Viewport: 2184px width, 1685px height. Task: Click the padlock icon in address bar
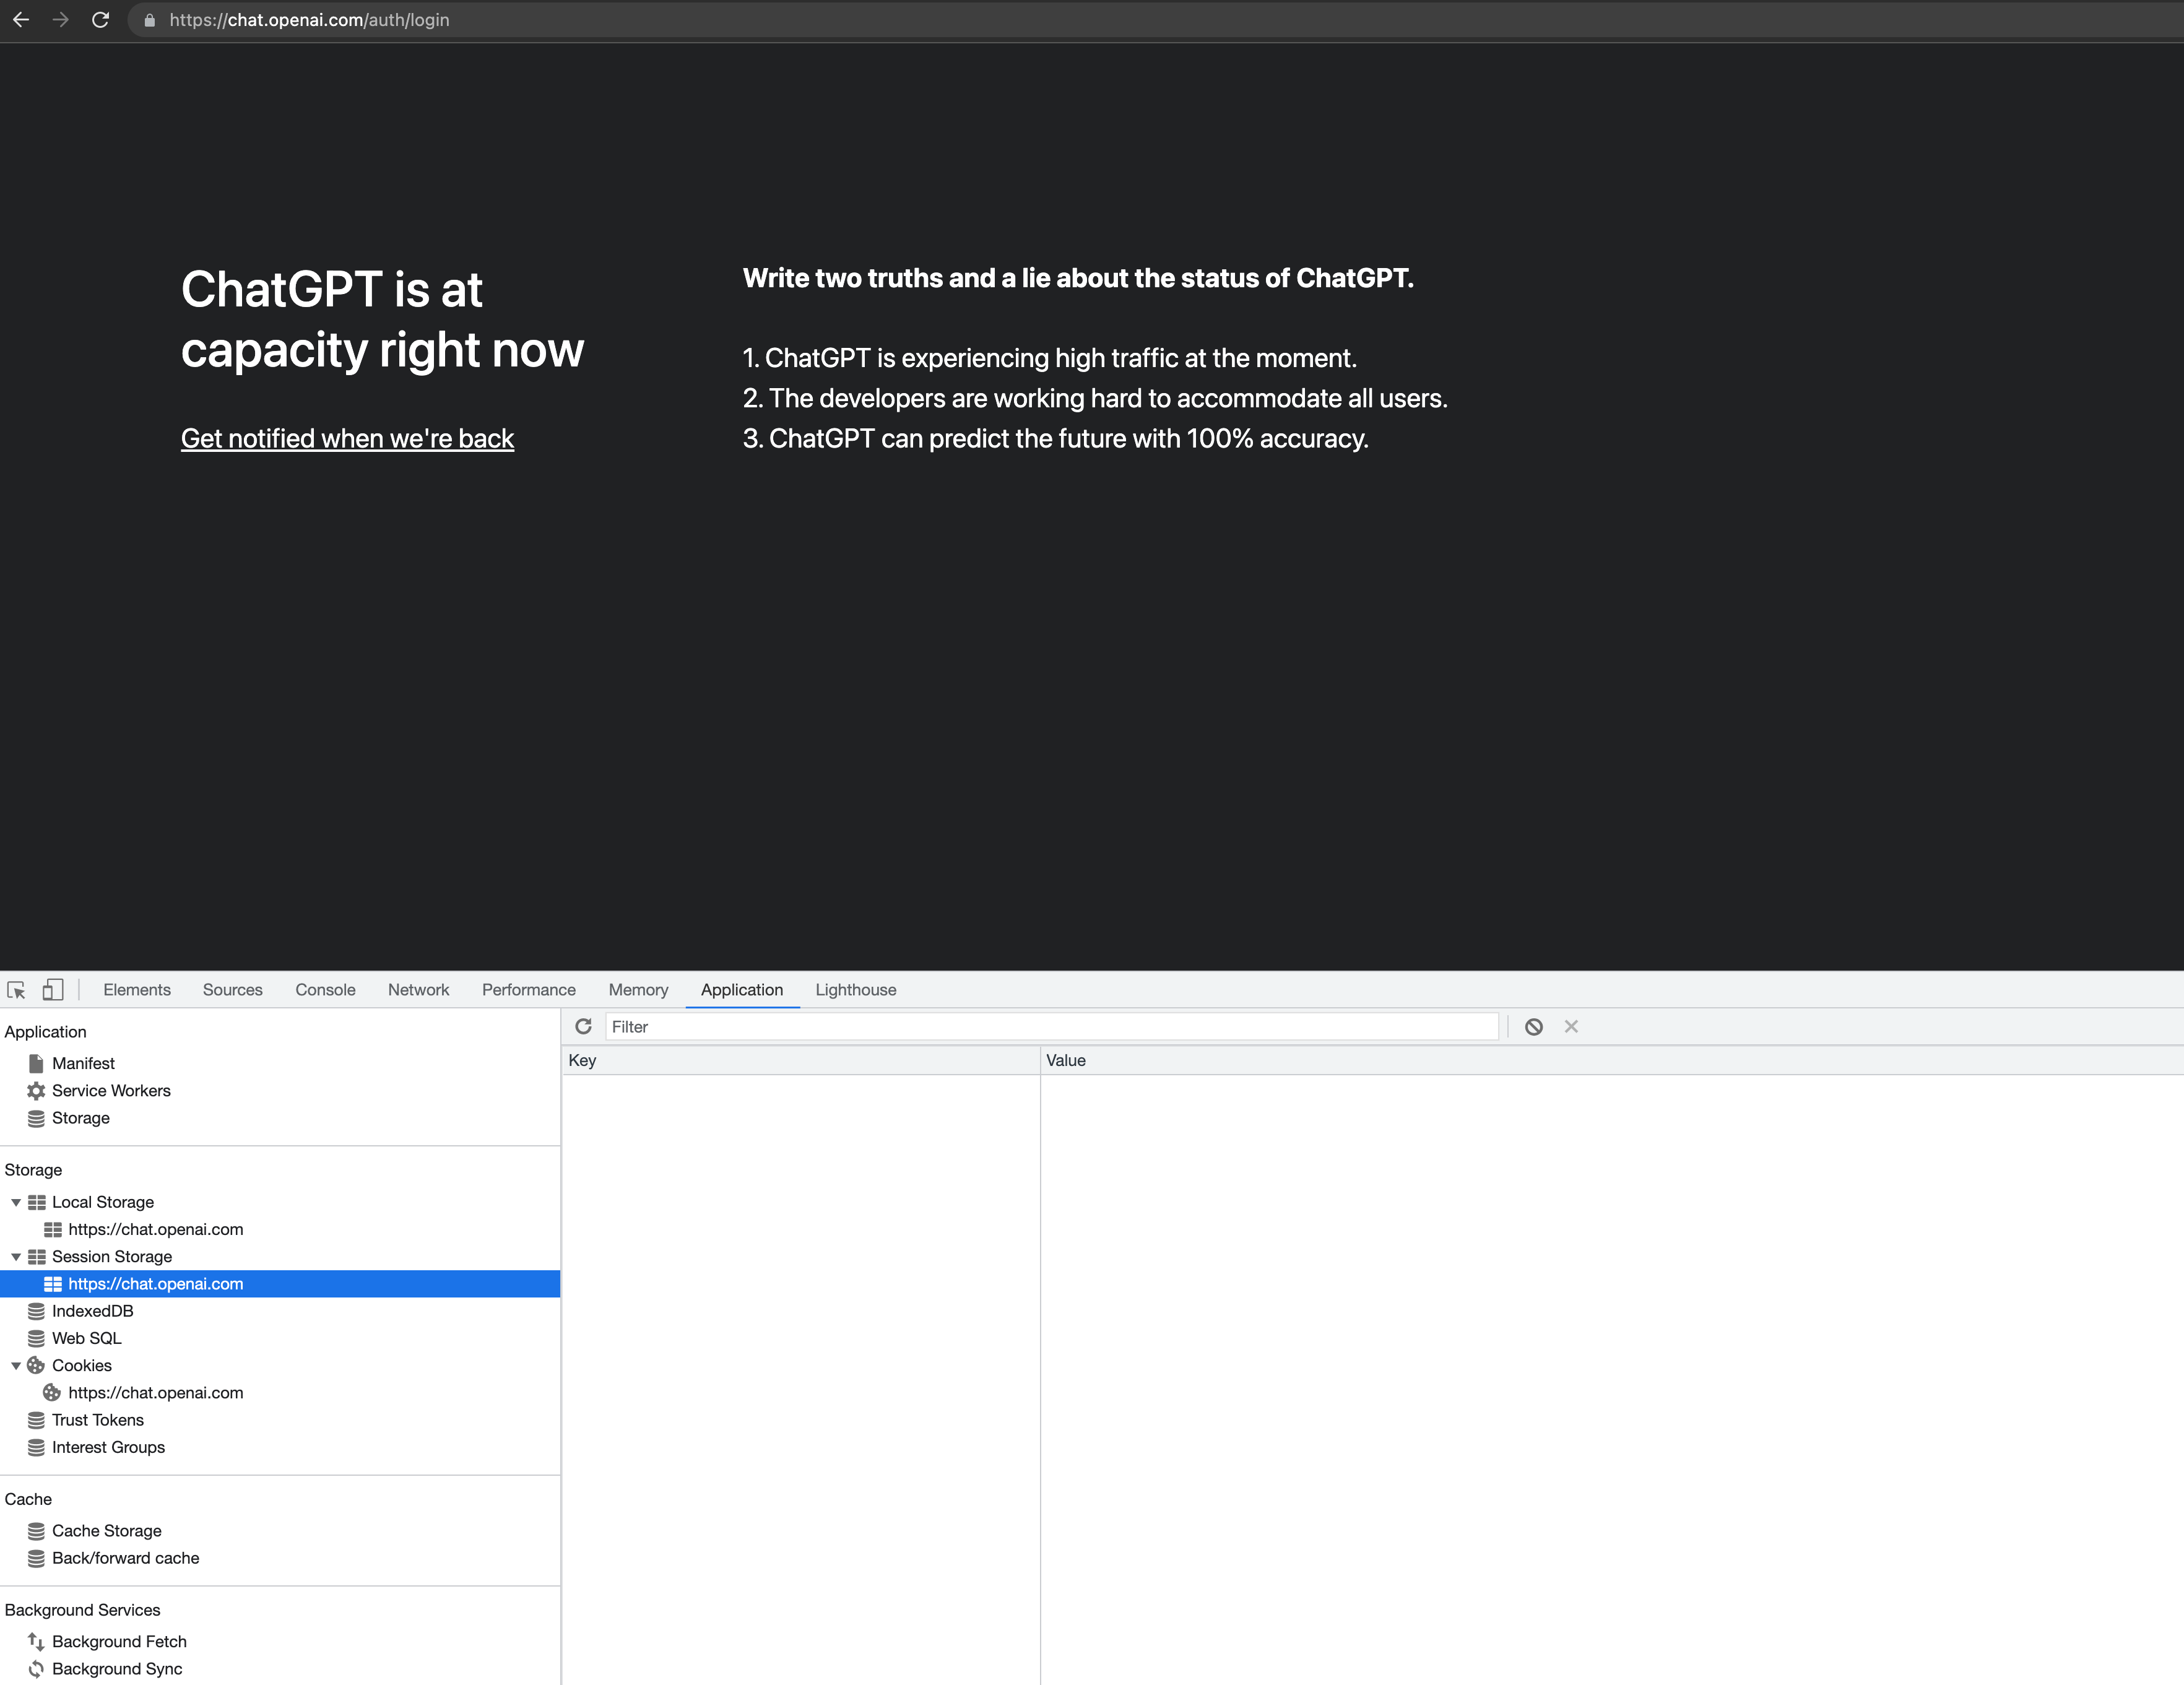149,19
